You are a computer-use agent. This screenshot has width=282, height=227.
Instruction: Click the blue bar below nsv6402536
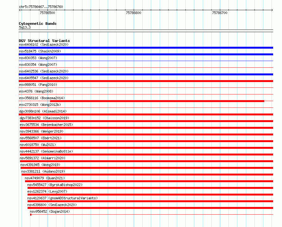[146, 74]
